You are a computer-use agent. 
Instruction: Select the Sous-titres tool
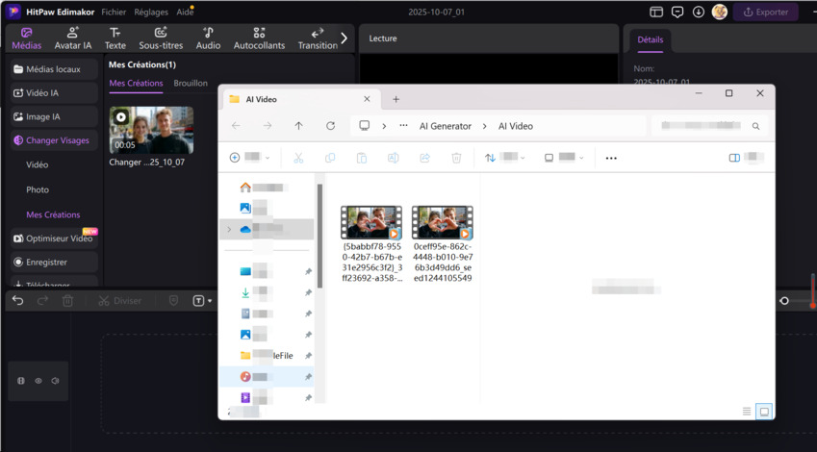161,38
